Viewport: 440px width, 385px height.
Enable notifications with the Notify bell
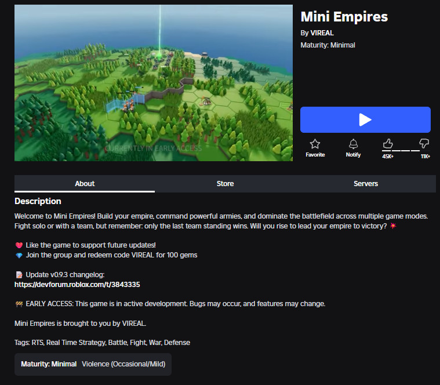pos(353,144)
